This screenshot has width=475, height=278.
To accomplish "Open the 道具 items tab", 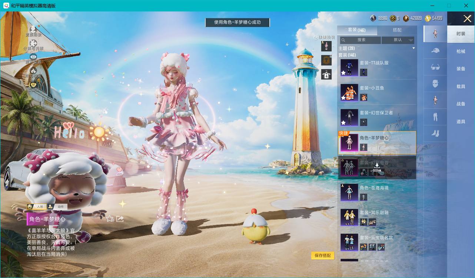I will pos(461,122).
